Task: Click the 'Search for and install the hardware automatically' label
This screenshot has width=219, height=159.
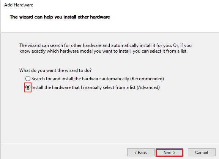Action: (x=98, y=79)
